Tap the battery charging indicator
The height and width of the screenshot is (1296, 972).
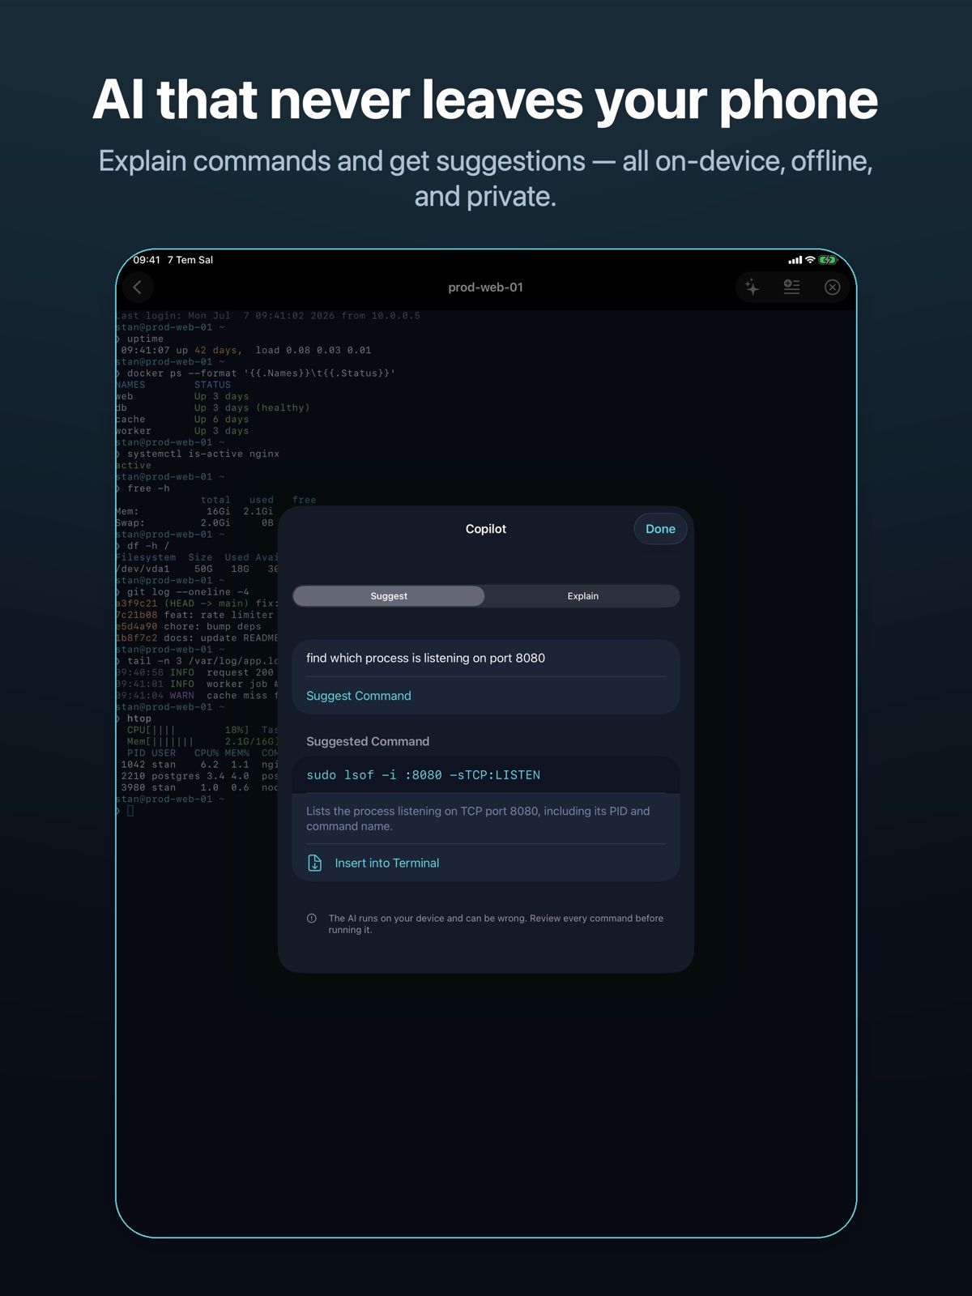(827, 260)
